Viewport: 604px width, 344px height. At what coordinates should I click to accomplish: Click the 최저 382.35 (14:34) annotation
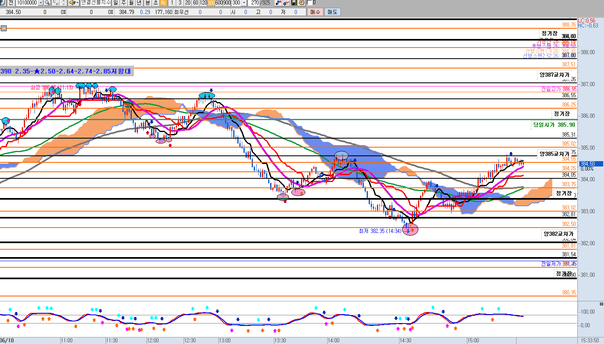coord(380,231)
